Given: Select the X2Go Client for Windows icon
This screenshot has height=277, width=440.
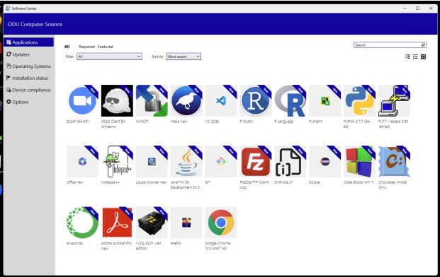Looking at the screenshot, I should (117, 101).
